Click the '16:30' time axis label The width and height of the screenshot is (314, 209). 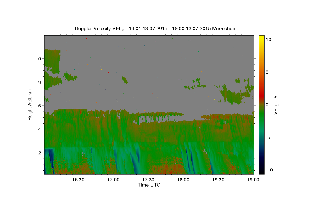(x=78, y=180)
